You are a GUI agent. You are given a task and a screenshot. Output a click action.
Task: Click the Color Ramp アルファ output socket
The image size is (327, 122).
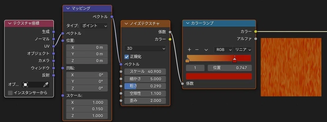[x=256, y=39]
